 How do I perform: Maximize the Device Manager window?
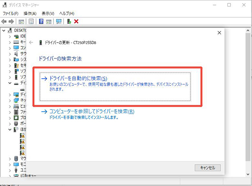[x=229, y=5]
